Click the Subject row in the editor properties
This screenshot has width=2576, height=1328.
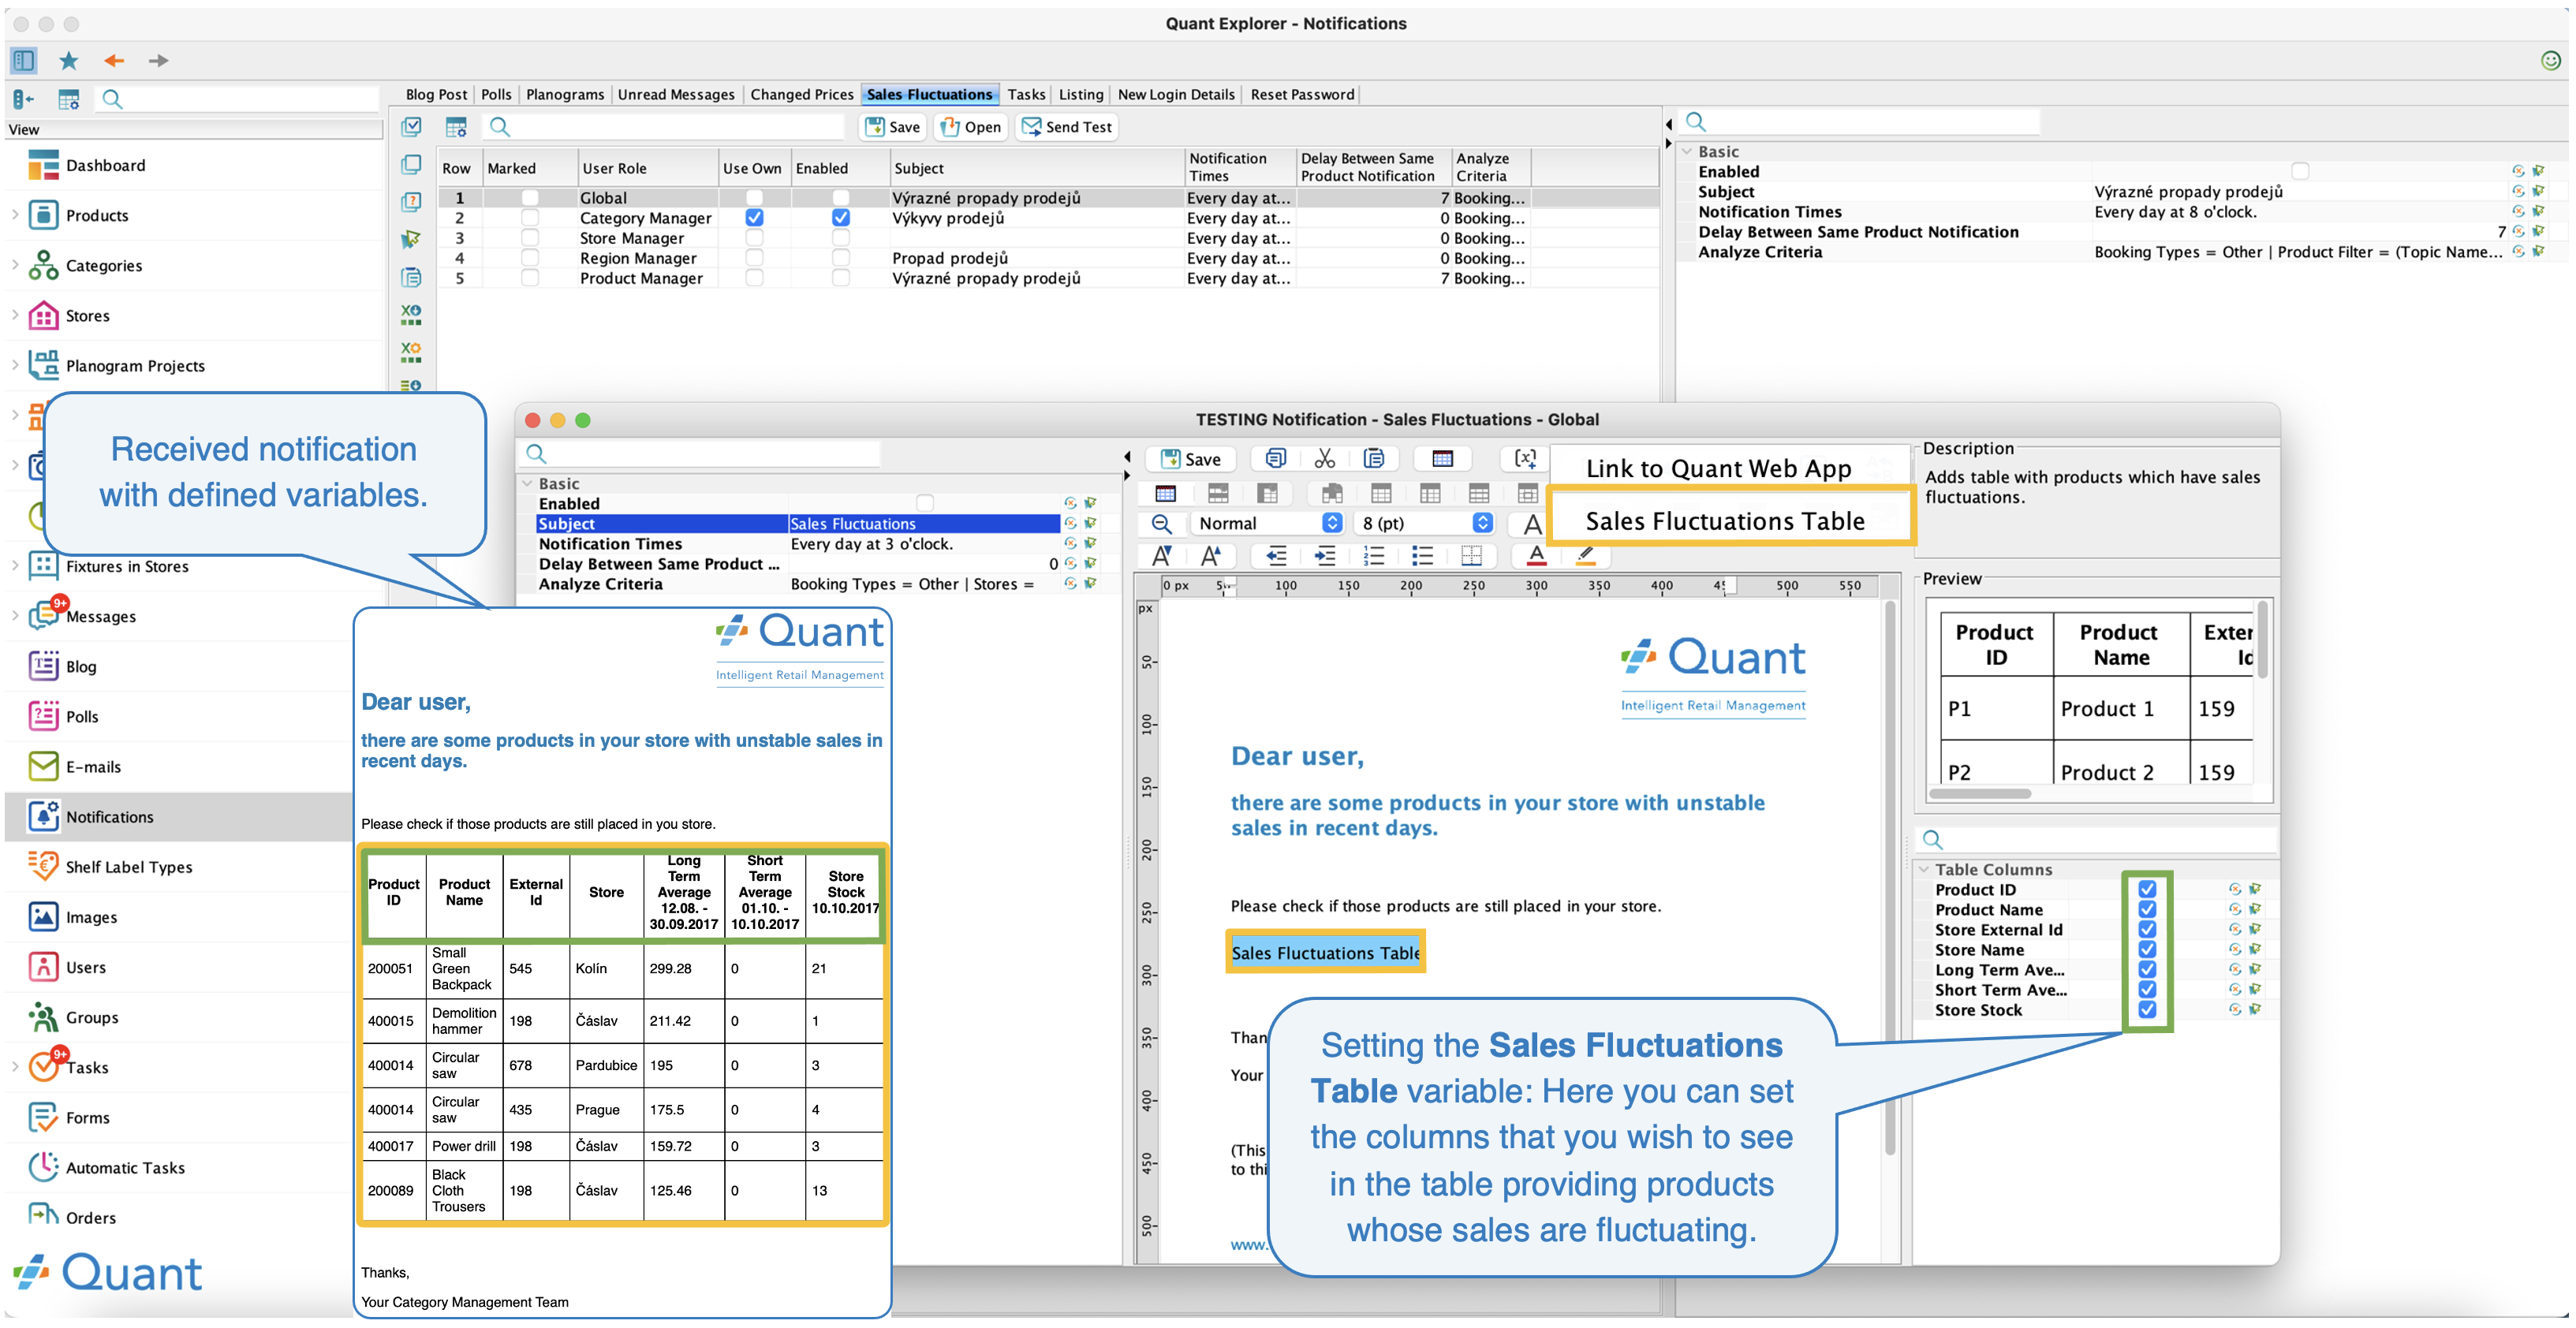[x=798, y=524]
